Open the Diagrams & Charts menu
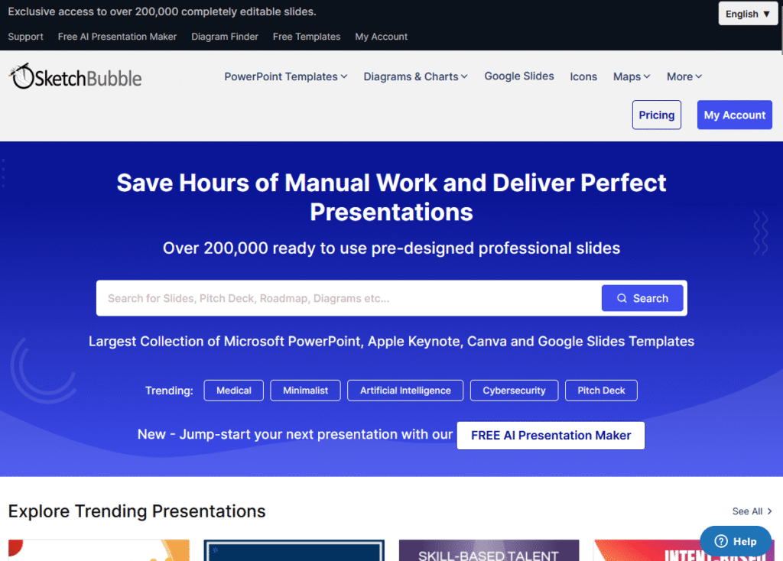783x561 pixels. [x=415, y=76]
